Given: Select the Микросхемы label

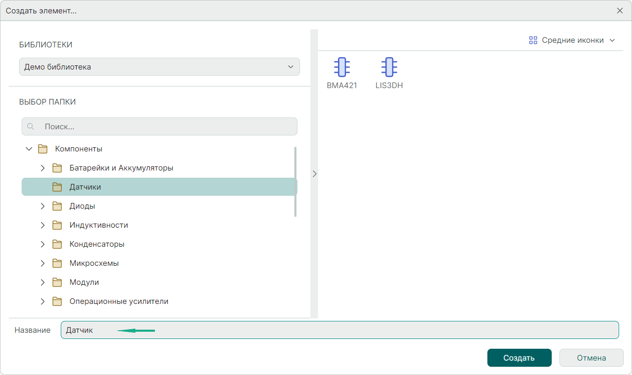Looking at the screenshot, I should click(x=94, y=263).
